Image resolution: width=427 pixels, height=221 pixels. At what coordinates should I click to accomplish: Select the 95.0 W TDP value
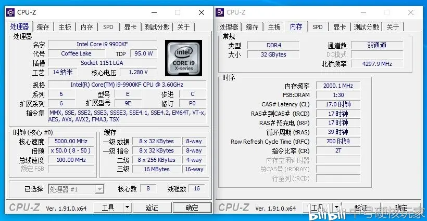point(144,53)
